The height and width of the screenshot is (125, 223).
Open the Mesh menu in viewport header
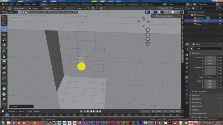[x=50, y=12]
